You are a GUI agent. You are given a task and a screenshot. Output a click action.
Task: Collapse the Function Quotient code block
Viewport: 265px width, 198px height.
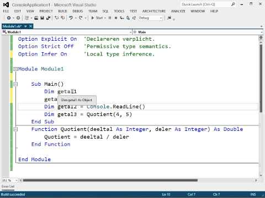(15, 129)
